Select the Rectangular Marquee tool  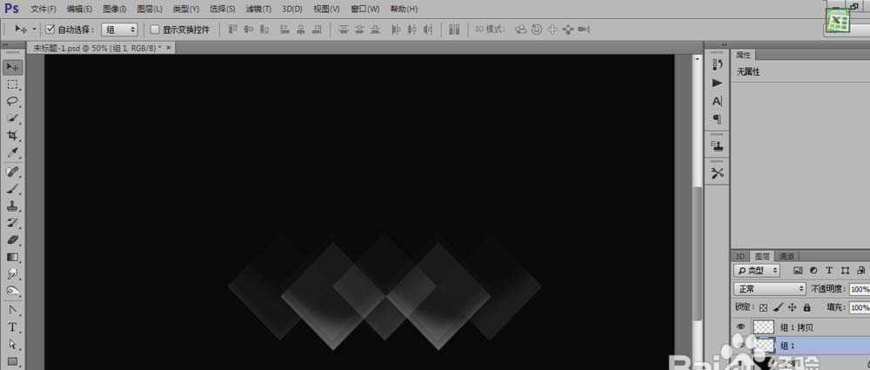(13, 84)
